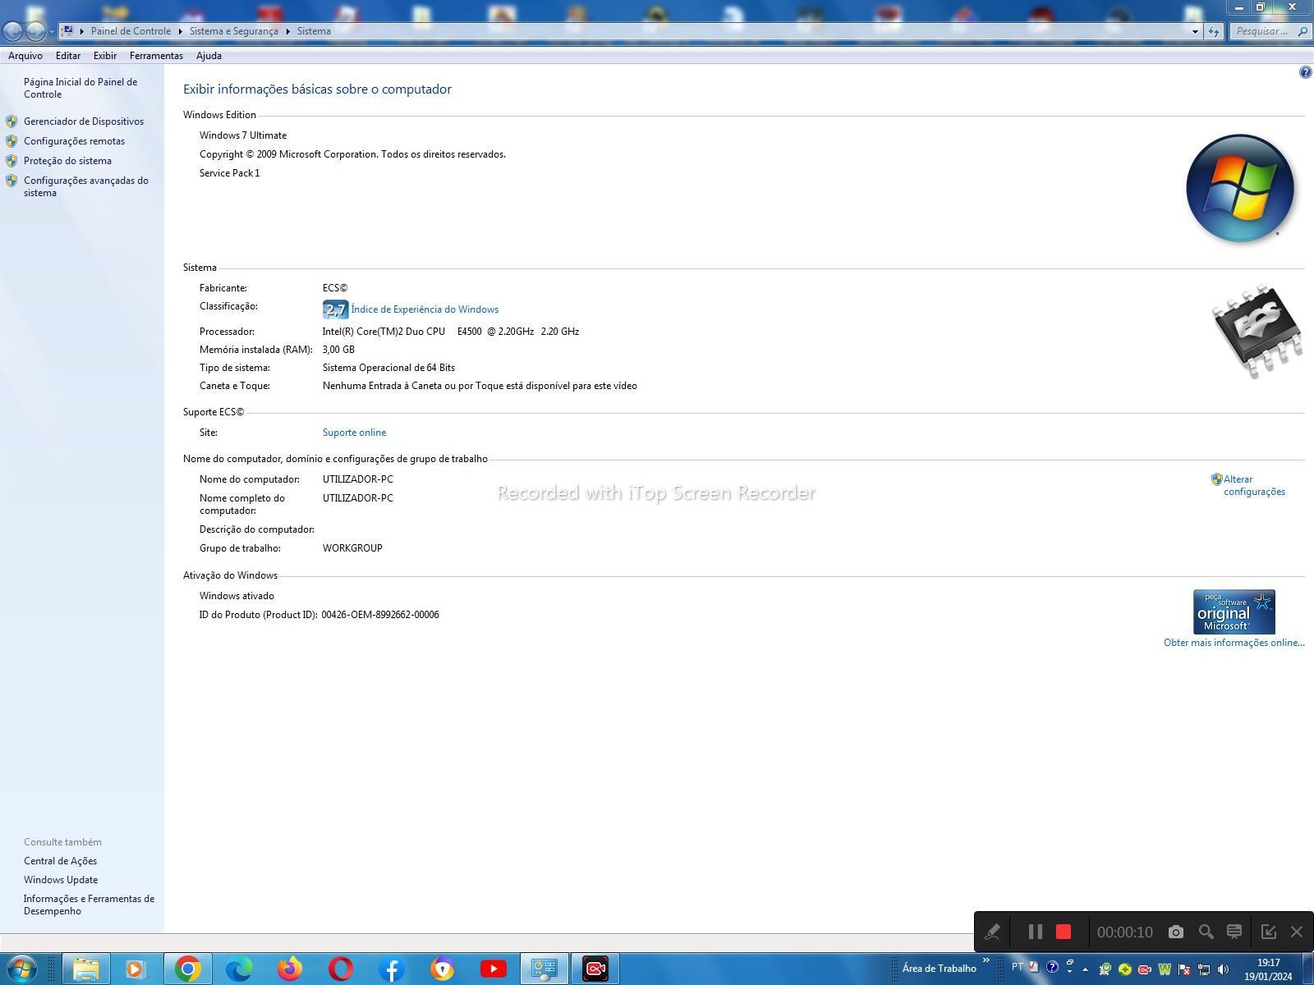
Task: Click Control Panel taskbar button
Action: [544, 969]
